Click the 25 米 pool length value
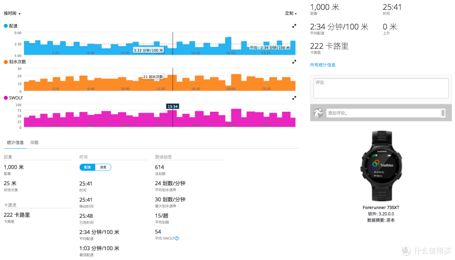 pyautogui.click(x=10, y=184)
